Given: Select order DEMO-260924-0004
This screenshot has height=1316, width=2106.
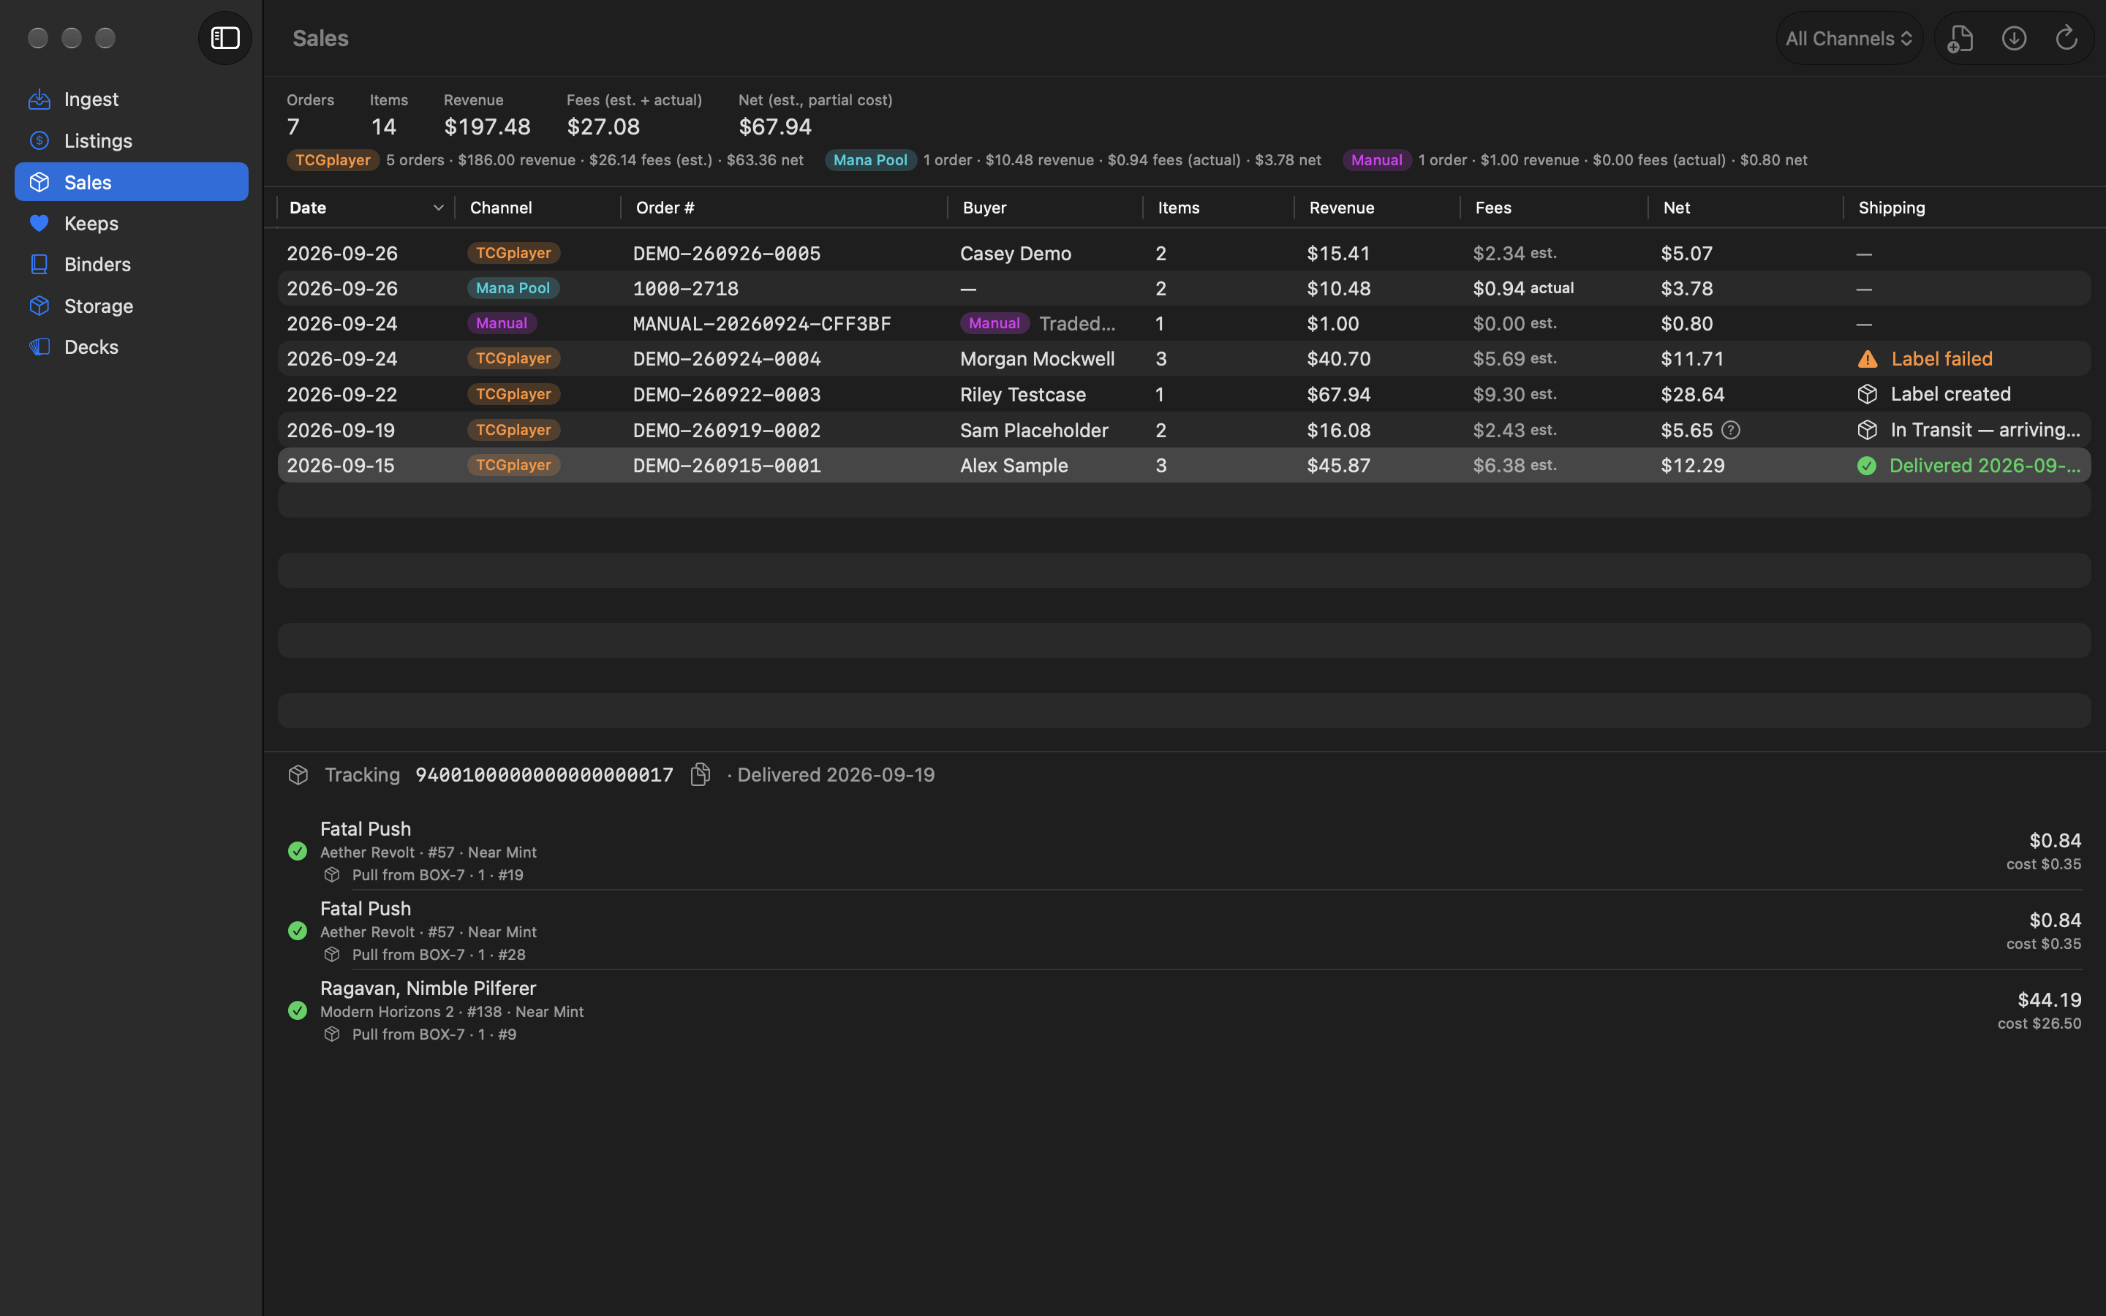Looking at the screenshot, I should 1184,358.
